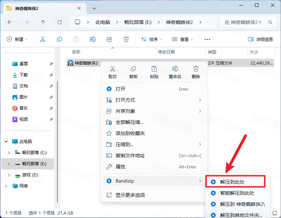Click the 重命名 icon in the context menu
Viewport: 281px width, 218px height.
coord(175,69)
